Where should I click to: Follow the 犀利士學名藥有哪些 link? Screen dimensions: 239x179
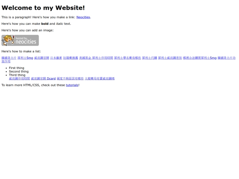pos(127,58)
